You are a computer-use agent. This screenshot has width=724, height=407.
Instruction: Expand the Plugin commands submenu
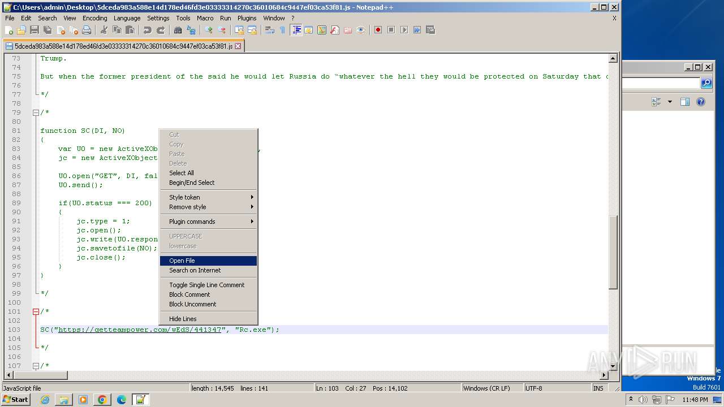[x=209, y=222]
